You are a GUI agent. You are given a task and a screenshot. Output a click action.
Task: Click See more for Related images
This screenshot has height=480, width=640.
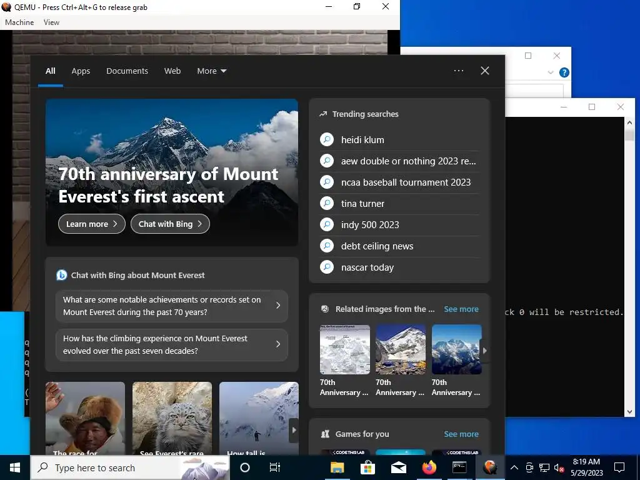coord(461,309)
